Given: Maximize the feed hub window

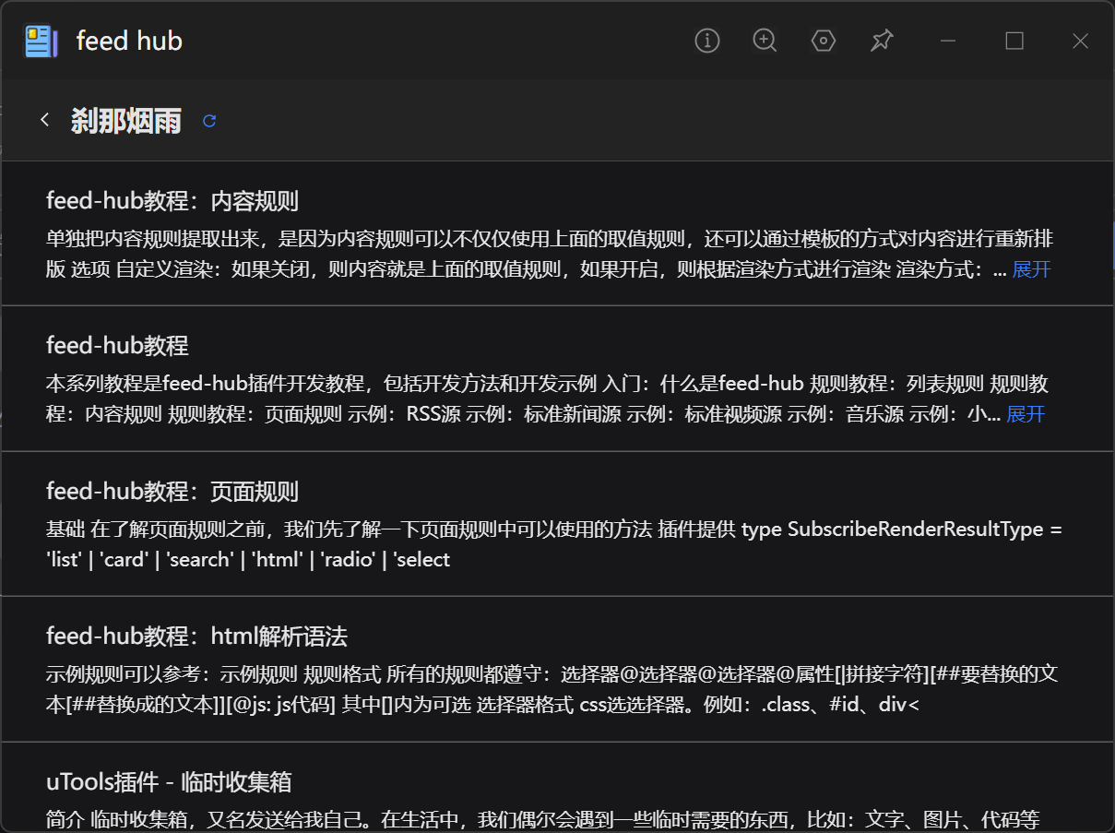Looking at the screenshot, I should 1014,41.
